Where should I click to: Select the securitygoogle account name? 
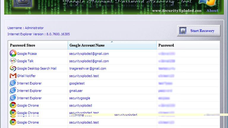[80, 98]
